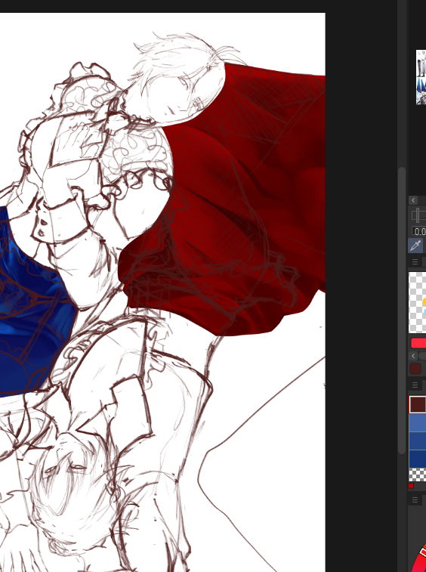
Task: Click the navigator thumbnail of the artwork
Action: (x=421, y=77)
